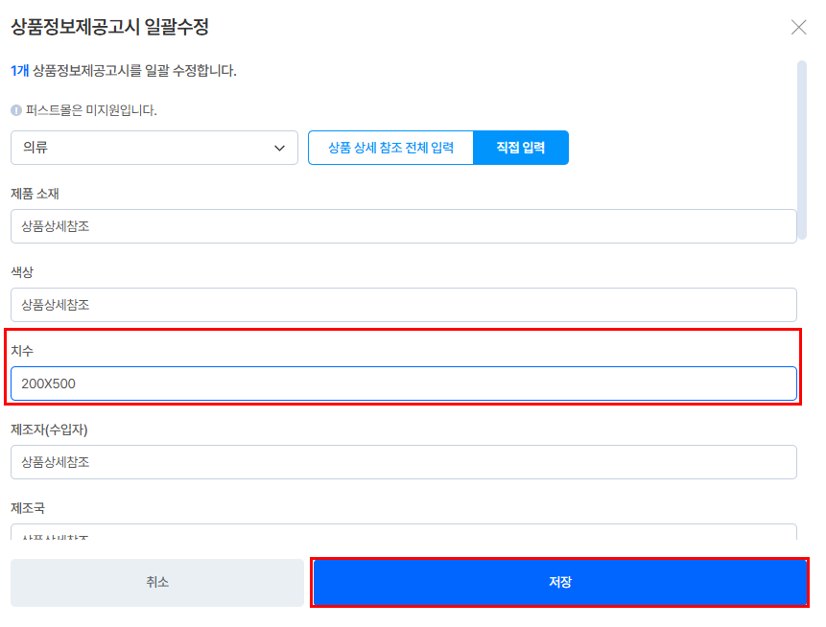Click the 제품 소재 input field
The height and width of the screenshot is (627, 826).
[x=403, y=226]
